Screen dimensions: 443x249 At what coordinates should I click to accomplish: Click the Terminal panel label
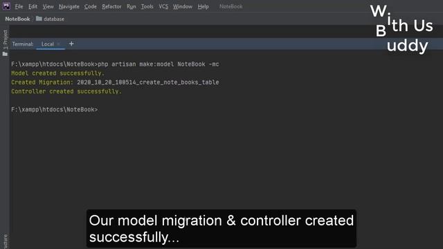pos(23,44)
